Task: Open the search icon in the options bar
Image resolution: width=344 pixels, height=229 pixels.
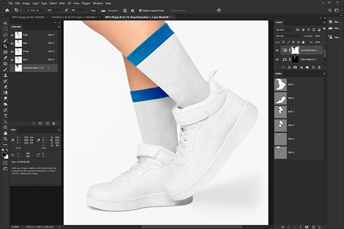Action: point(330,10)
